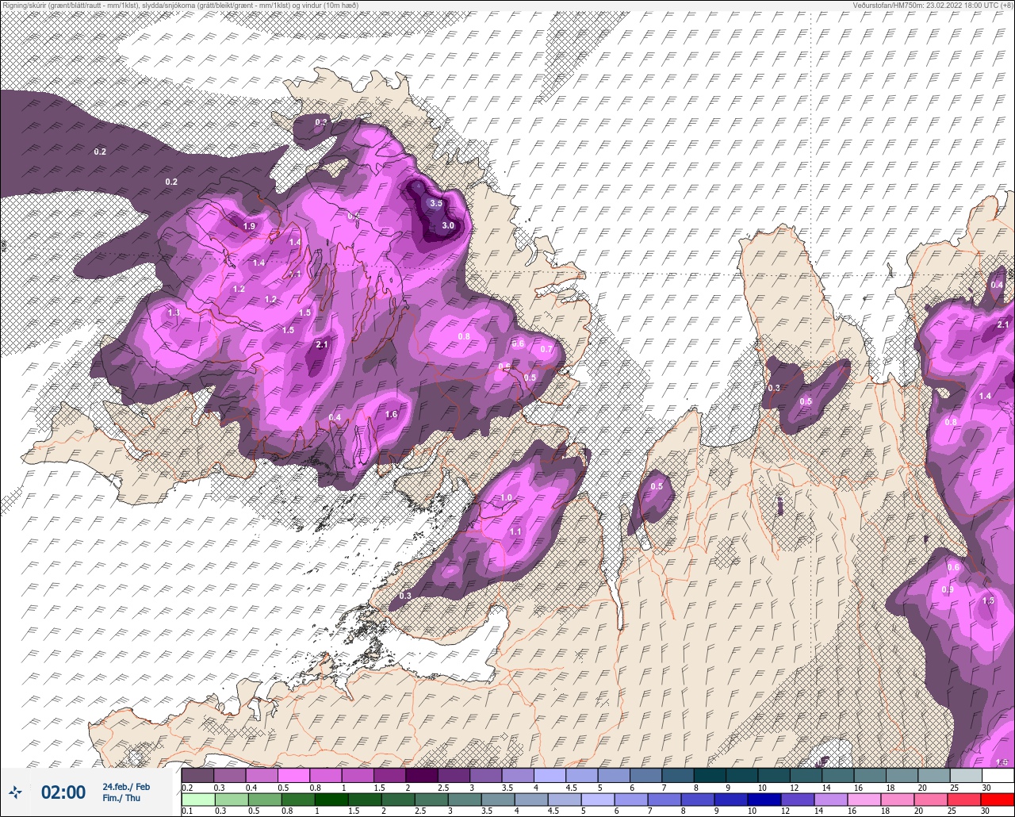Click the "30" label under snow legend

(x=986, y=788)
